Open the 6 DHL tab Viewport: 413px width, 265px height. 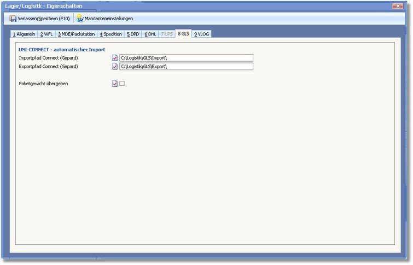coord(150,34)
